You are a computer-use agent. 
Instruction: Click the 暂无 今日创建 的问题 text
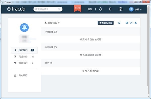[91, 39]
